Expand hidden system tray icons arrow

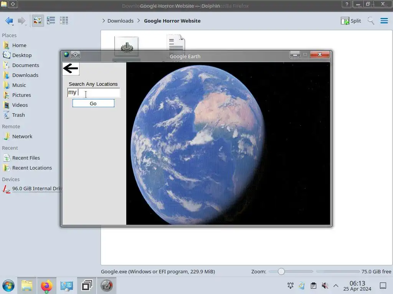click(x=336, y=286)
